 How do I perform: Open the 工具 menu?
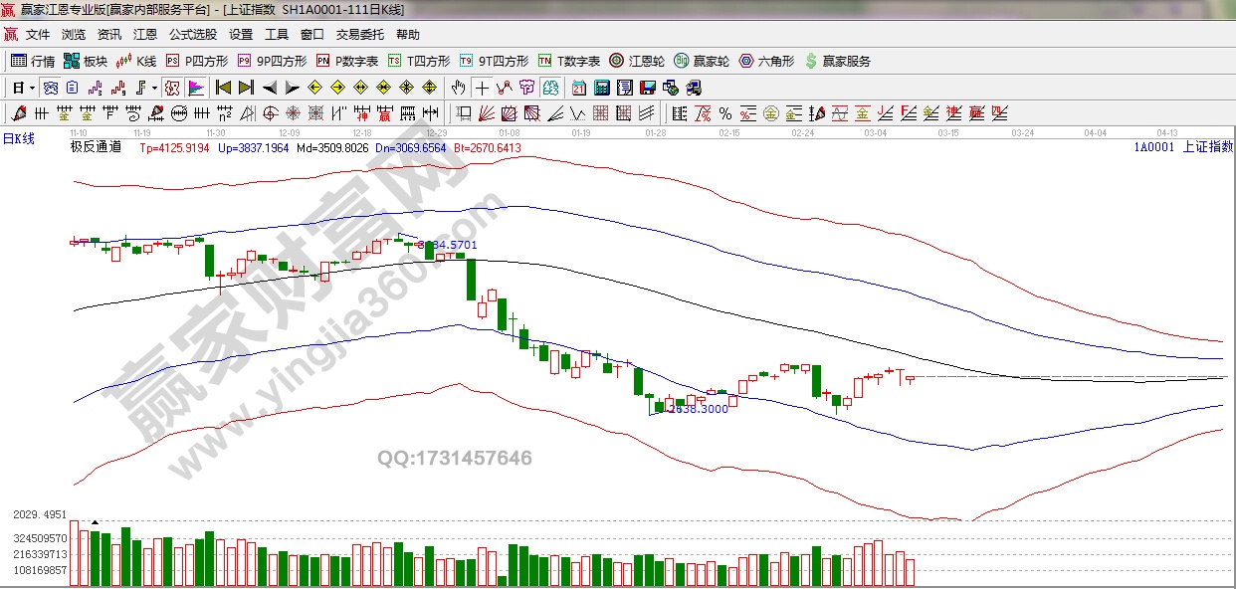277,34
